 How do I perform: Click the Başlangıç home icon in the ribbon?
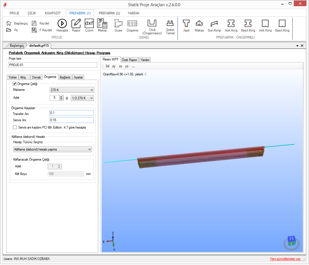tap(9, 23)
